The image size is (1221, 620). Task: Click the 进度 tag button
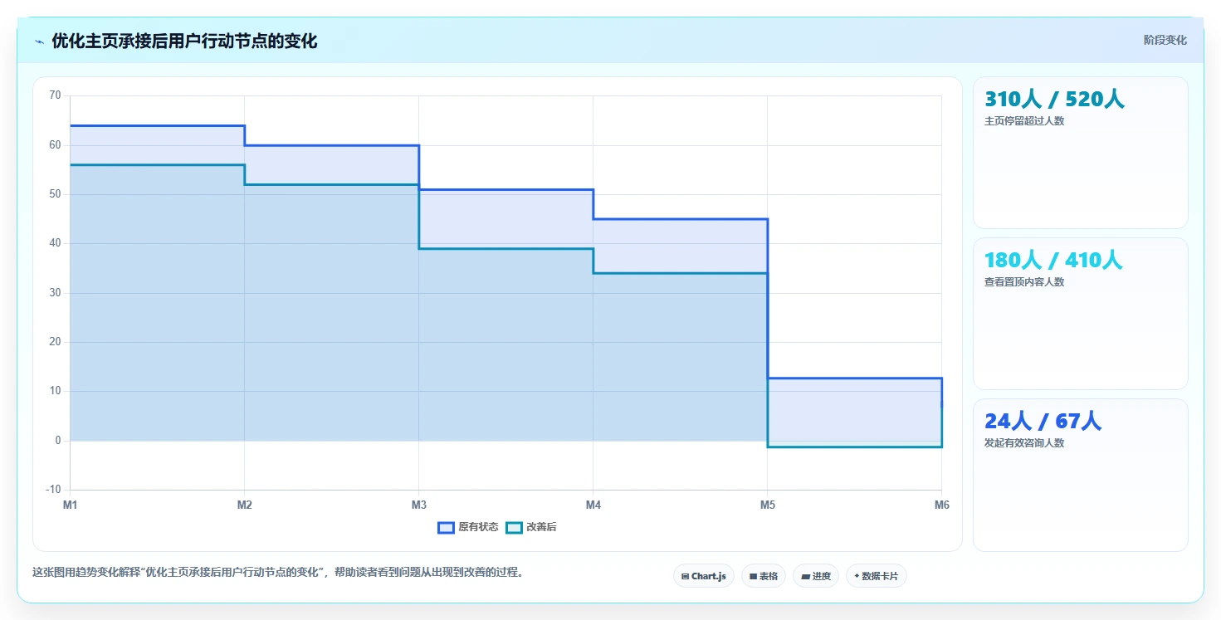pyautogui.click(x=816, y=576)
